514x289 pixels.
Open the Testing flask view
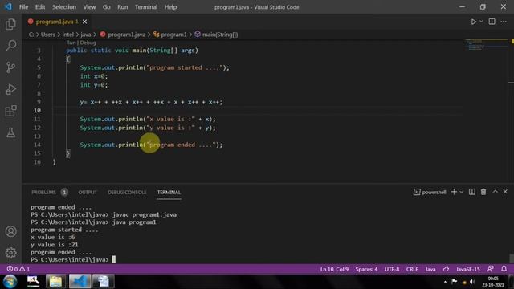[x=10, y=132]
